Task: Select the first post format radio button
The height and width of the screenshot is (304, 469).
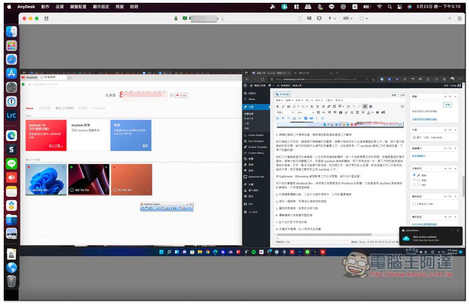Action: [414, 175]
